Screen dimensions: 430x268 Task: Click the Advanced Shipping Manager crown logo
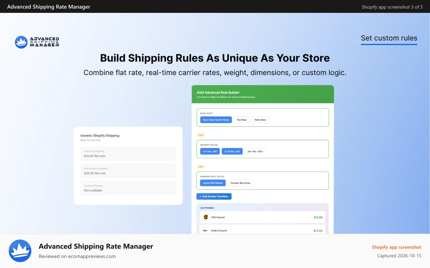click(37, 42)
